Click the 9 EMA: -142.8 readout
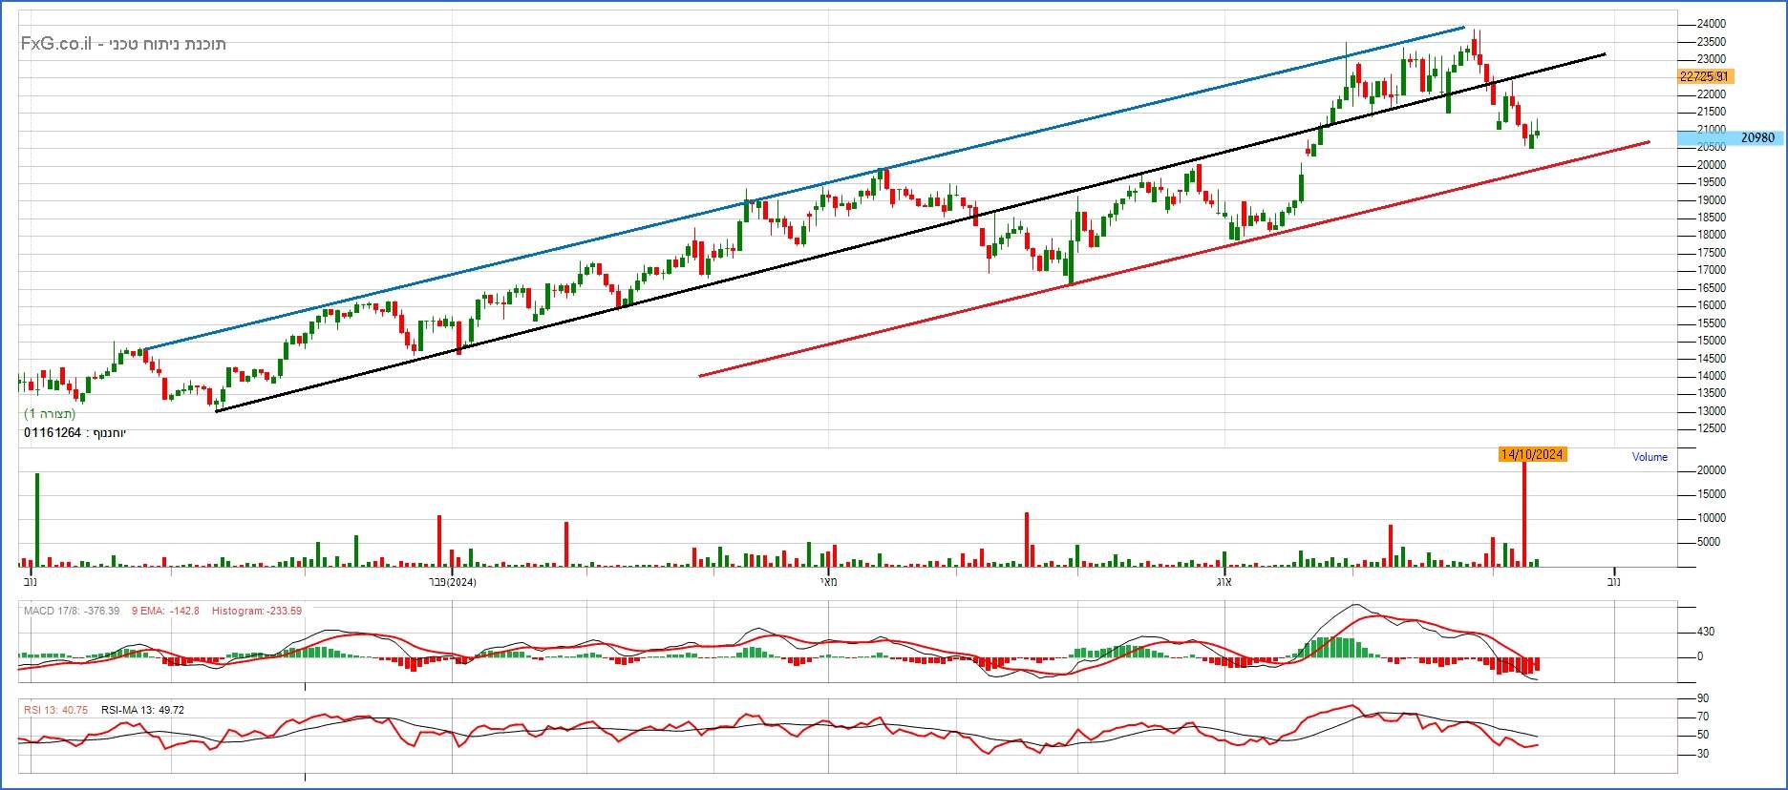The height and width of the screenshot is (790, 1788). (165, 611)
